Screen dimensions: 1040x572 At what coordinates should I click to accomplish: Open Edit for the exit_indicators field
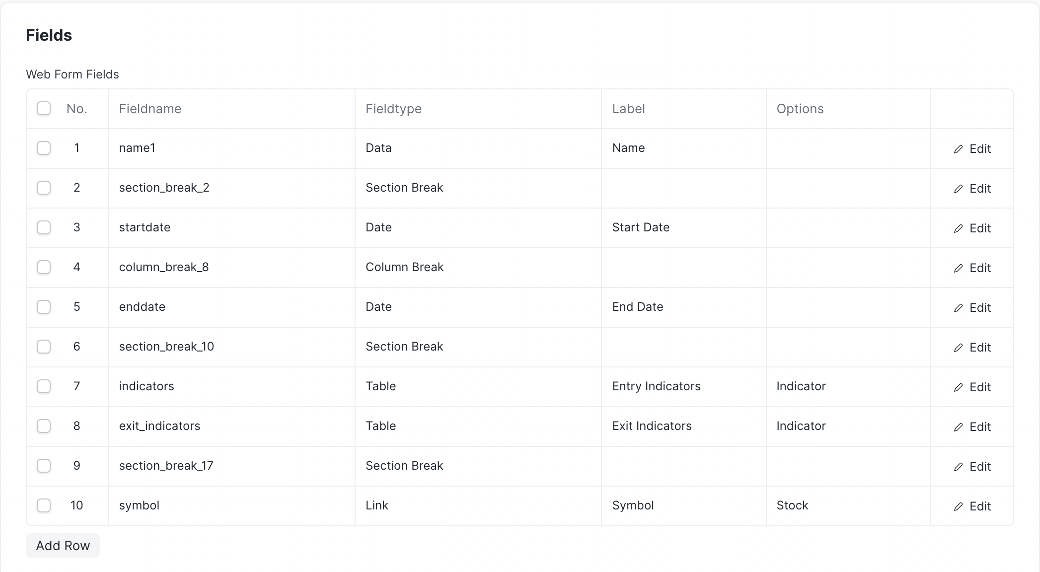tap(978, 427)
